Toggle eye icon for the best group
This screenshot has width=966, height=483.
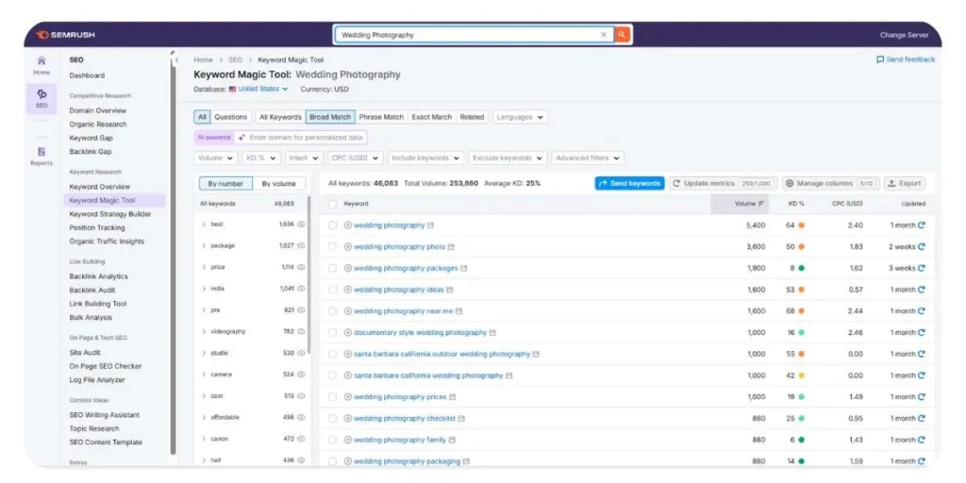tap(302, 225)
